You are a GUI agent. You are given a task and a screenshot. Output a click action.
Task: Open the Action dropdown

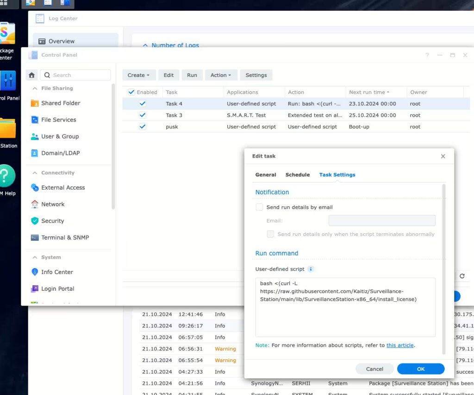221,75
